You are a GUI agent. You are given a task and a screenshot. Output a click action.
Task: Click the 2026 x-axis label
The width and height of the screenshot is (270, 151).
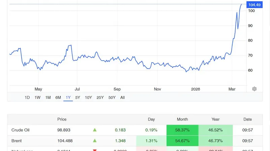(x=195, y=89)
